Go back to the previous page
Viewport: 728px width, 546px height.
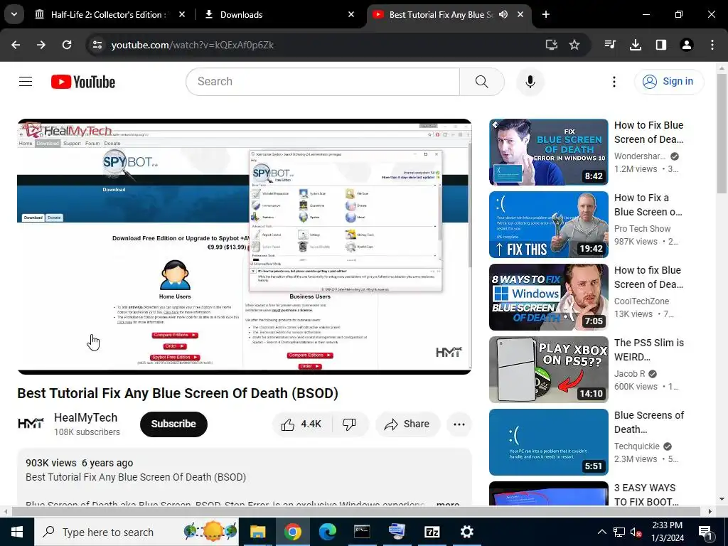pos(16,45)
